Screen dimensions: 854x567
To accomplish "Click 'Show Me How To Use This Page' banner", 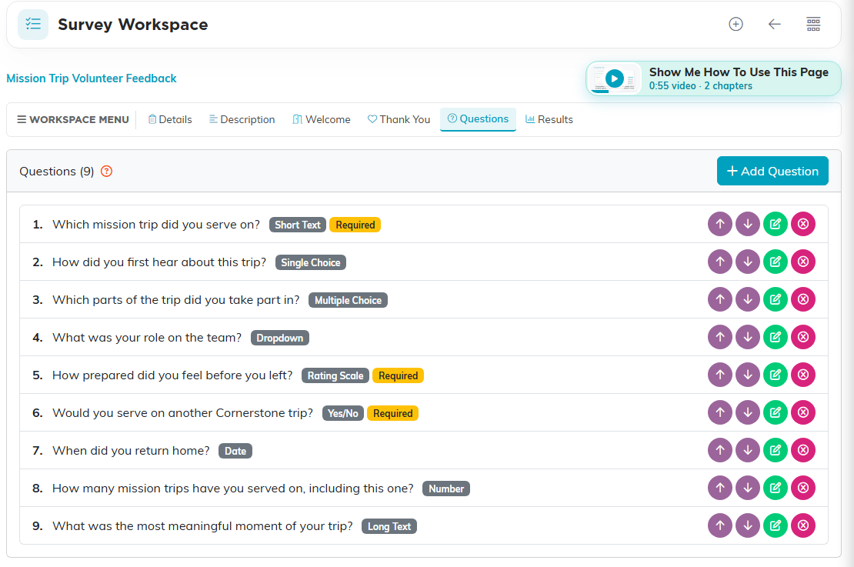I will tap(713, 78).
